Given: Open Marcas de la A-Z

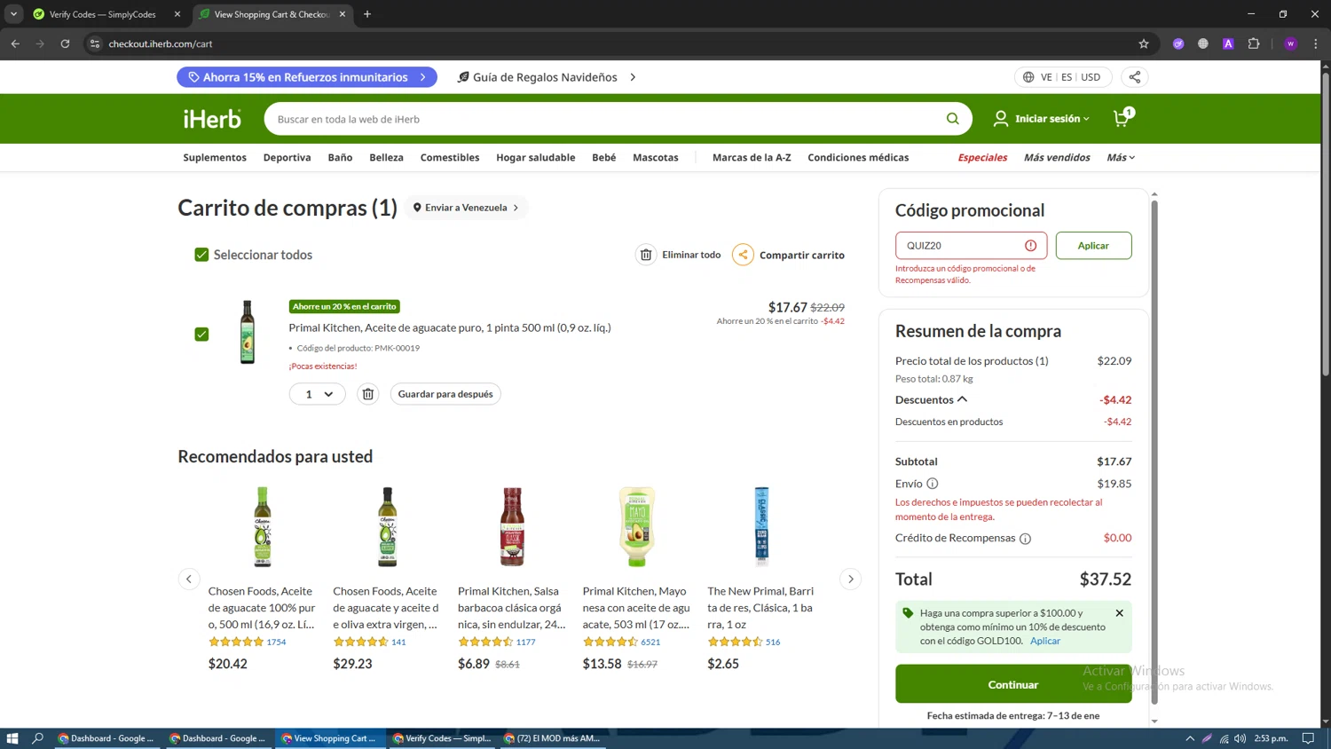Looking at the screenshot, I should click(752, 158).
